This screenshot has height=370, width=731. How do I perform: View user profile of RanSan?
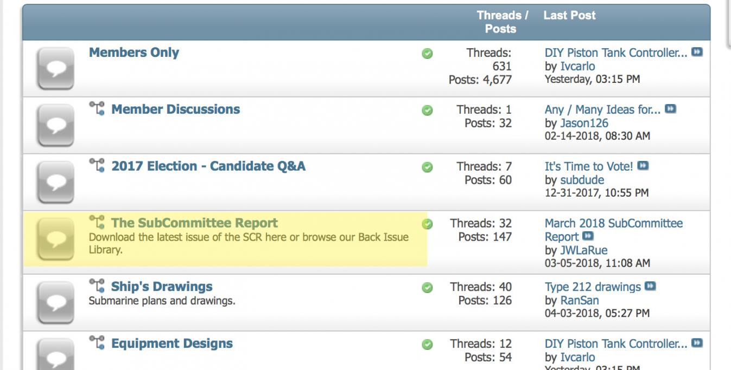click(580, 300)
